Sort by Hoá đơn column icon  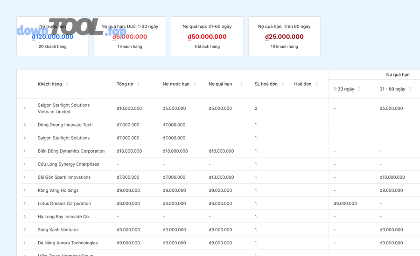click(316, 84)
